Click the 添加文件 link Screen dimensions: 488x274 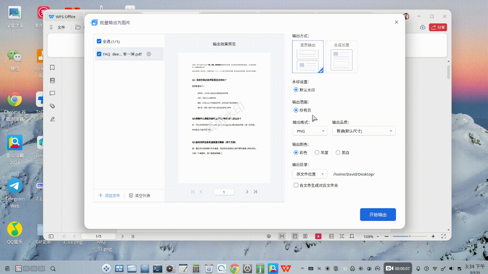pyautogui.click(x=109, y=196)
